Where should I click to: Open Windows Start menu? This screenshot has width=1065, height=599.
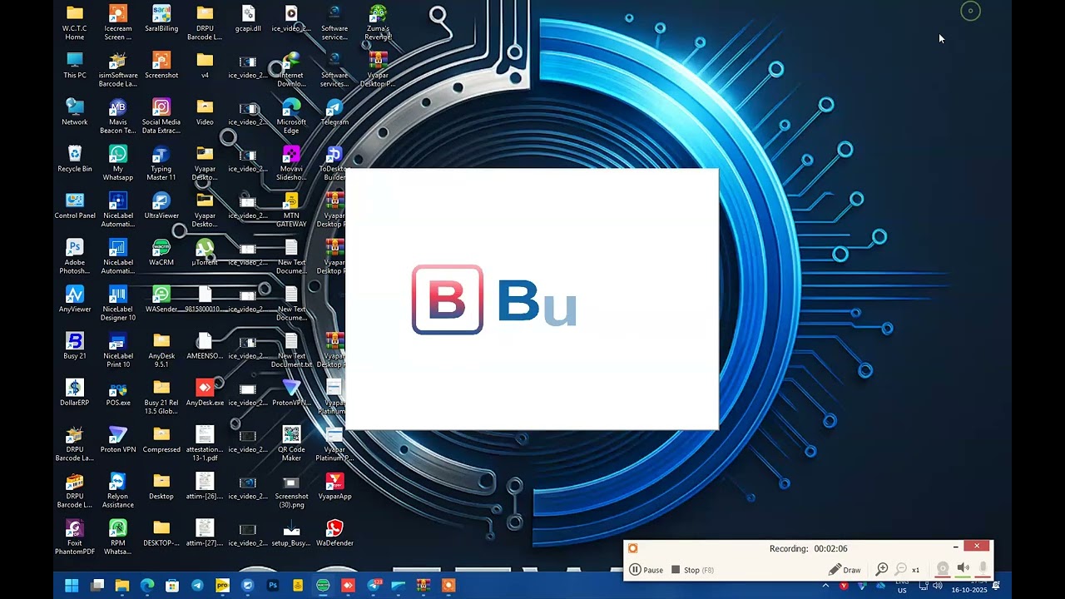(72, 586)
